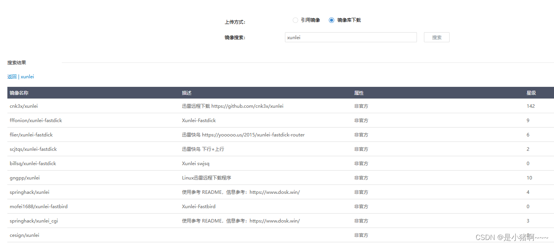This screenshot has height=245, width=554.
Task: Click description Xunlei swjsq
Action: coord(196,164)
